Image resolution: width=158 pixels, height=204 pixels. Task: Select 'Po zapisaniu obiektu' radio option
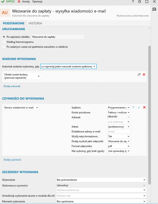[4, 37]
